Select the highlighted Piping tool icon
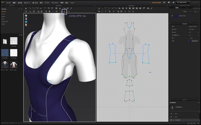The image size is (201, 125). click(64, 11)
